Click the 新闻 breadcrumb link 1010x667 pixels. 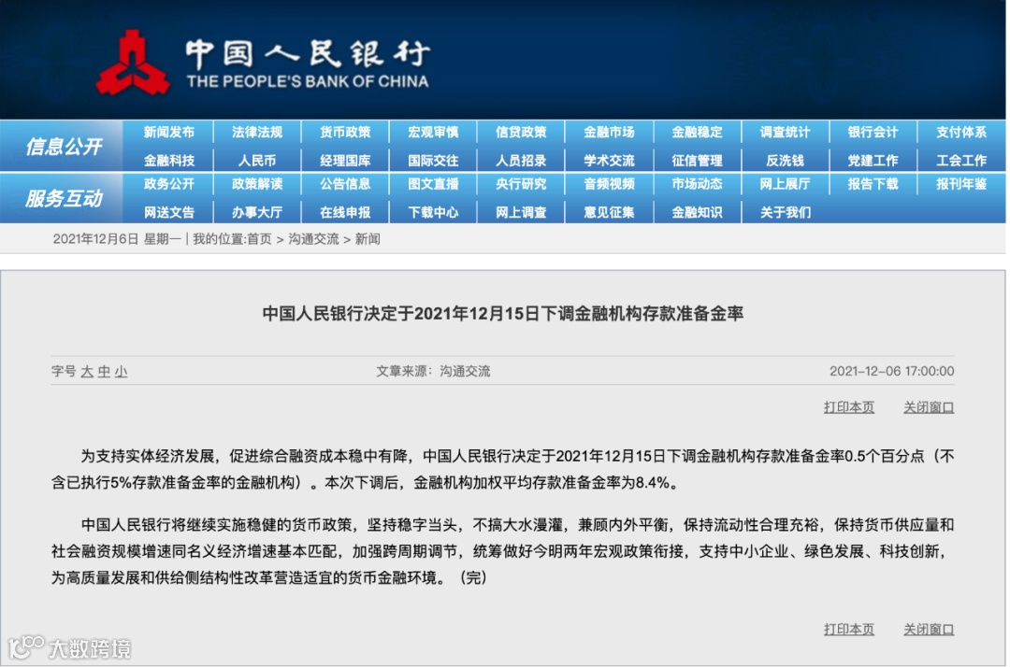click(368, 239)
